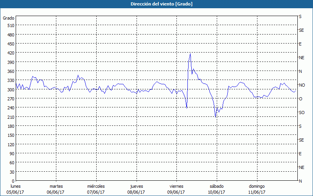Select the jueves 08/06/17 date label
313x196 pixels.
tap(136, 189)
